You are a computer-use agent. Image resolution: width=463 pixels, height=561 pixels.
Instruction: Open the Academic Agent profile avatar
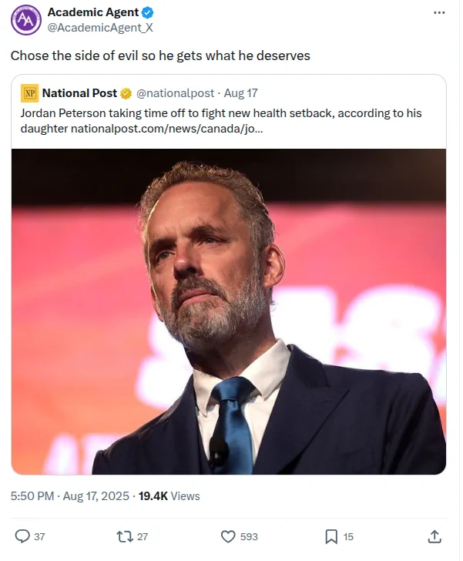[25, 20]
